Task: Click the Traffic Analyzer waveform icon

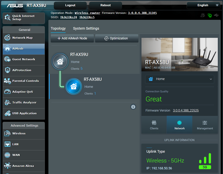Action: tap(7, 102)
